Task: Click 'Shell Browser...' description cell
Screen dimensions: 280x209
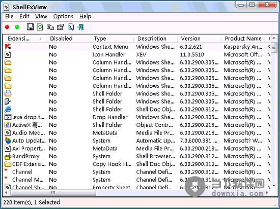Action: coord(156,156)
